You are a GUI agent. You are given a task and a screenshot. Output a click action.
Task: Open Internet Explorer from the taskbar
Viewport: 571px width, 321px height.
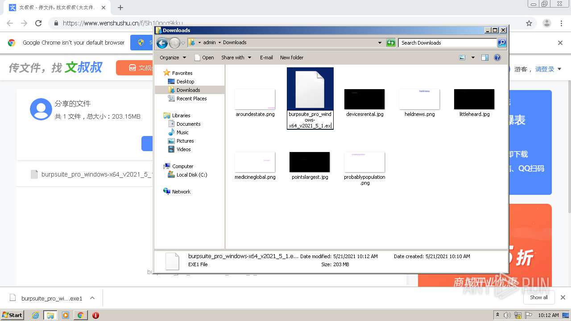35,315
